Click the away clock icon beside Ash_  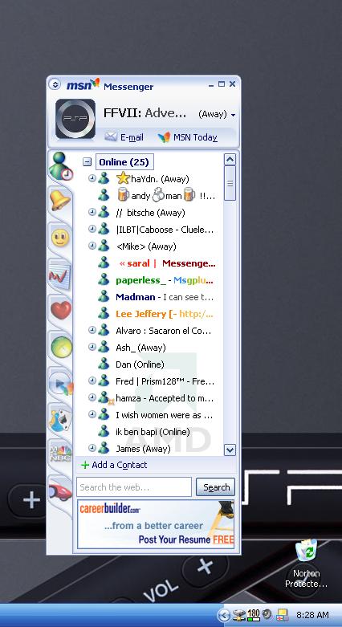92,347
